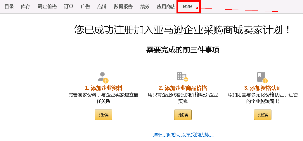Click the text 需要完成的前三件事项
Viewport: 303px width, 141px height.
click(x=183, y=50)
